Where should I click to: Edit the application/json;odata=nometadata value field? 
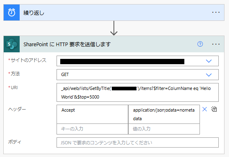[x=164, y=114]
